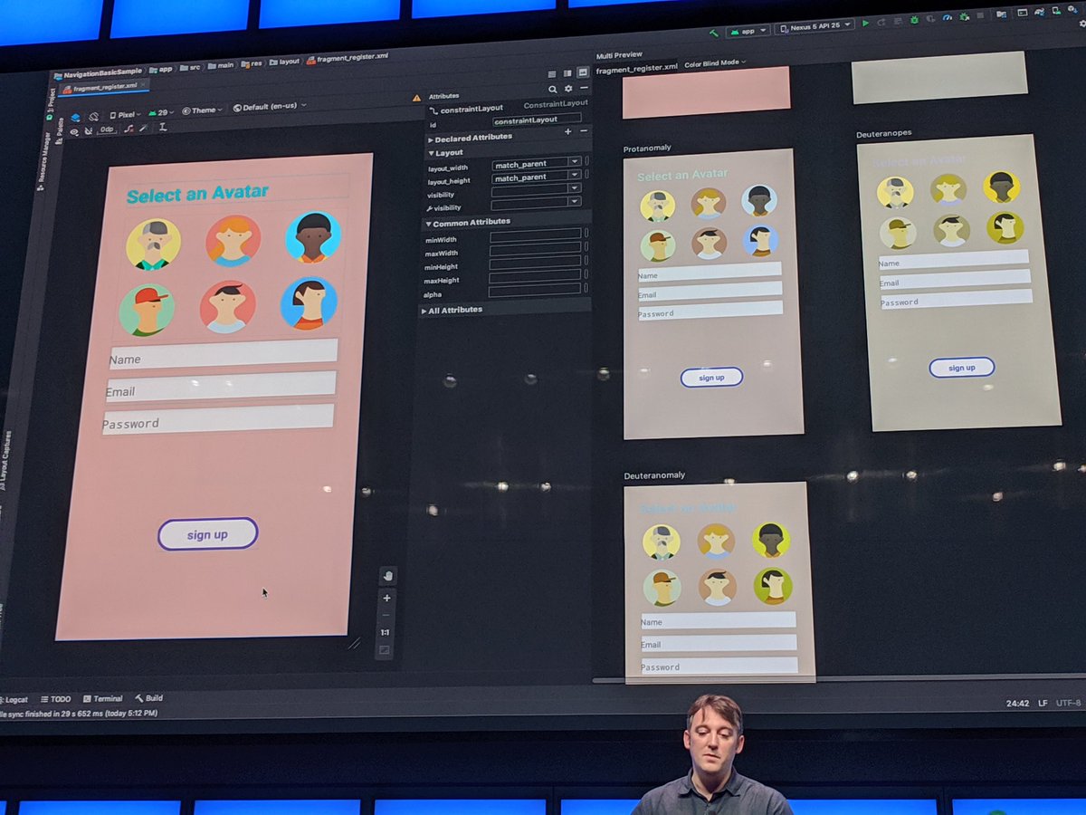Click the sign up button in the preview
The width and height of the screenshot is (1086, 815).
206,534
